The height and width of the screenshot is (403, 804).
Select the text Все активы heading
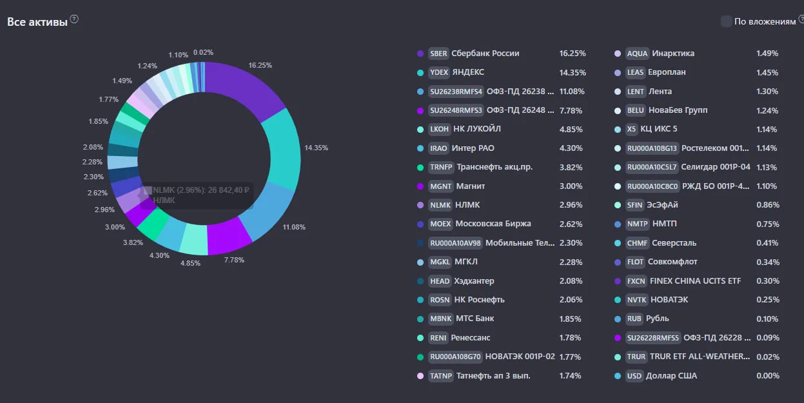(x=37, y=22)
